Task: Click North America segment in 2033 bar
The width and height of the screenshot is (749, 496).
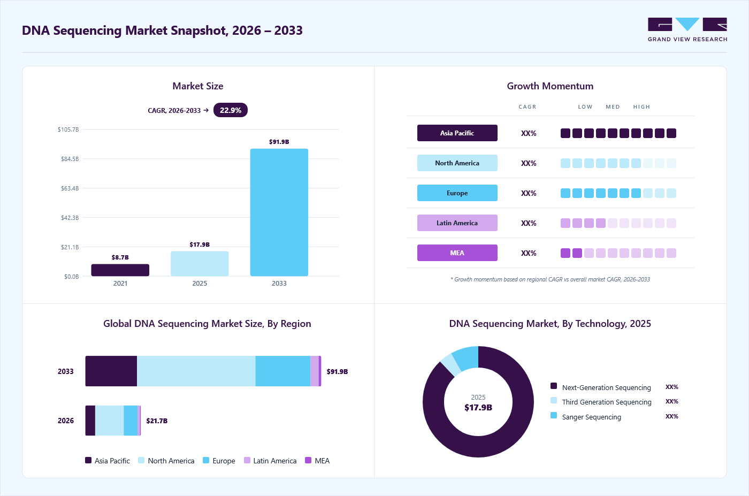Action: coord(196,371)
